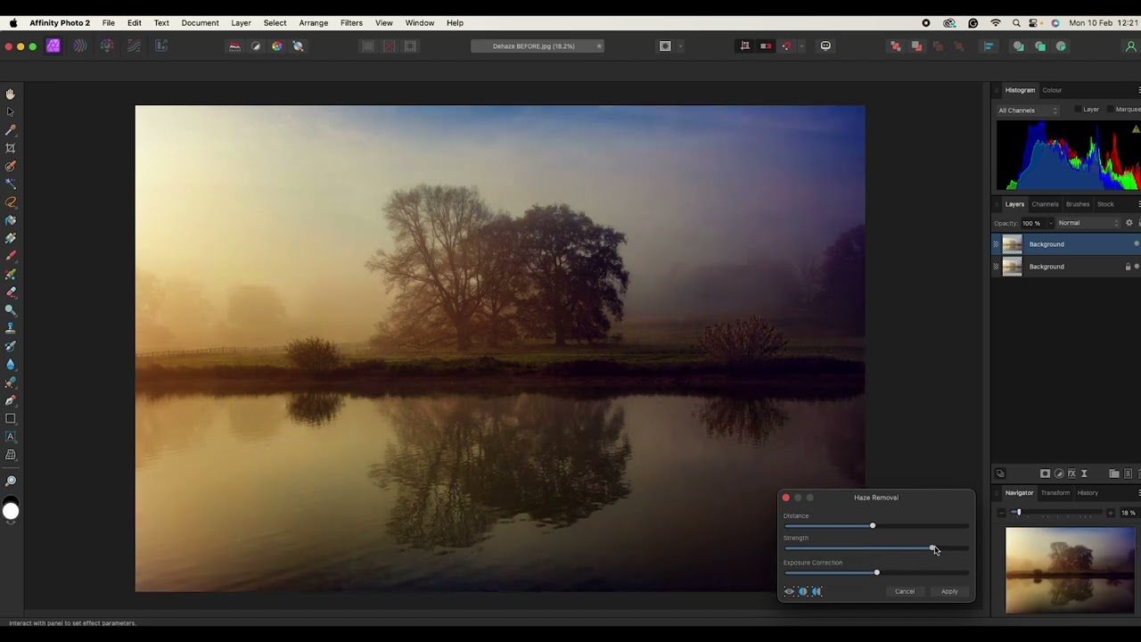
Task: Switch to the Brushes tab
Action: coord(1078,204)
